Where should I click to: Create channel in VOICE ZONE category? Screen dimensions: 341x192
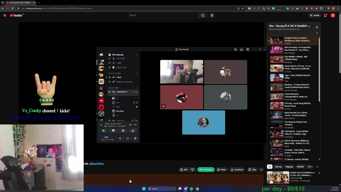(x=137, y=88)
